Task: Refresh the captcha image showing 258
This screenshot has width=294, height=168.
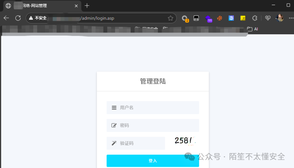Action: (185, 141)
